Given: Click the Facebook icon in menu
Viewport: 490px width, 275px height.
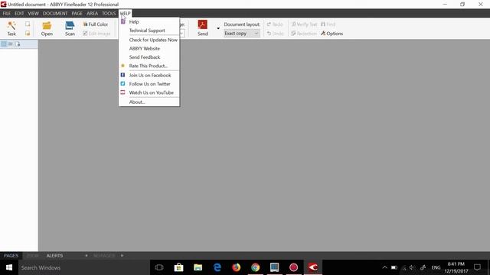Looking at the screenshot, I should tap(122, 75).
